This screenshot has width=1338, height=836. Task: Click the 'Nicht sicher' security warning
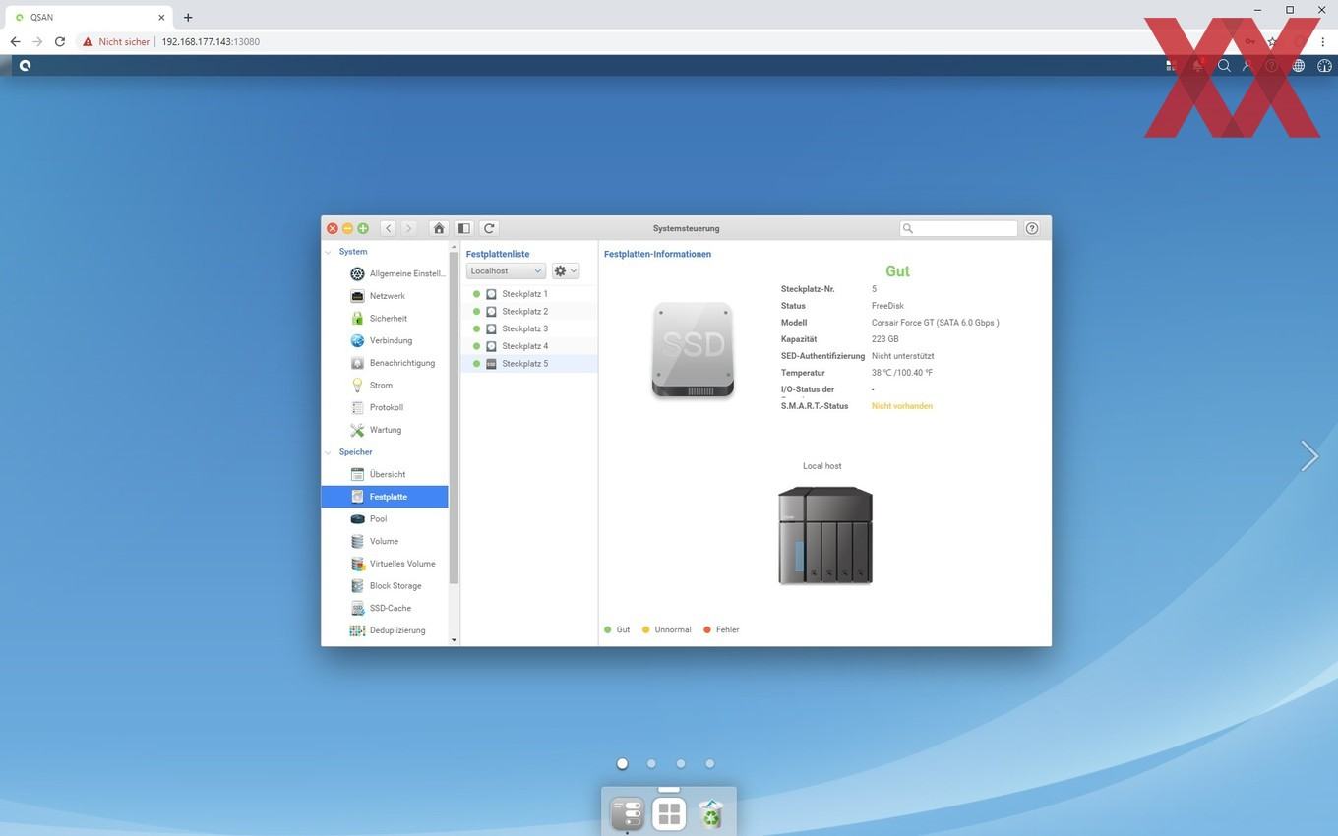coord(116,42)
